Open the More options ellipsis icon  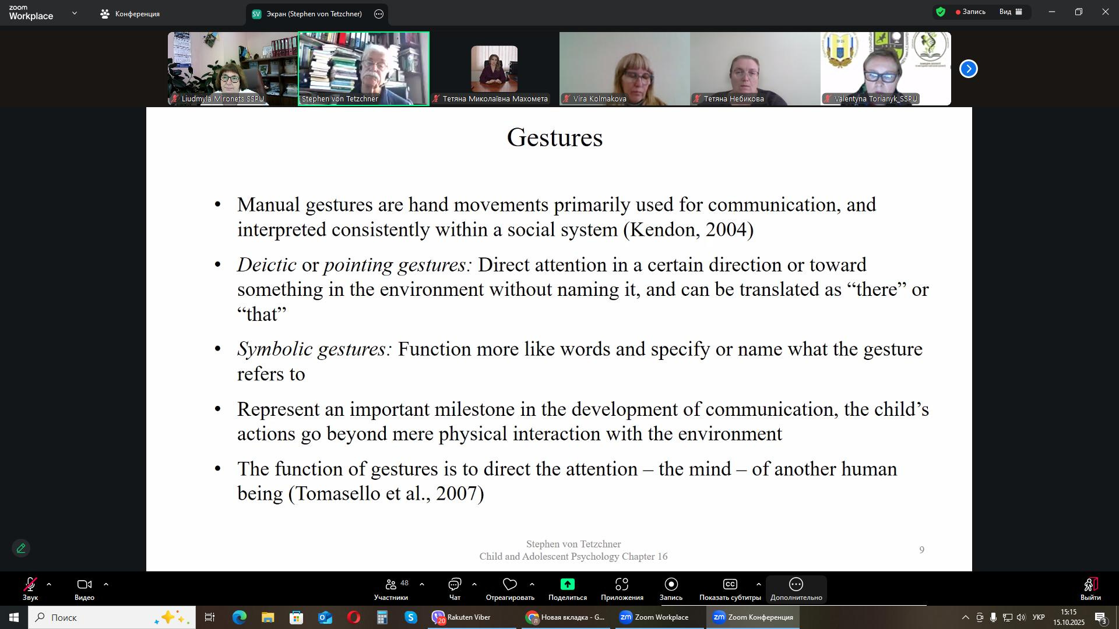tap(796, 584)
